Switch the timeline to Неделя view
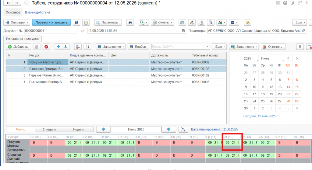 [x=79, y=129]
